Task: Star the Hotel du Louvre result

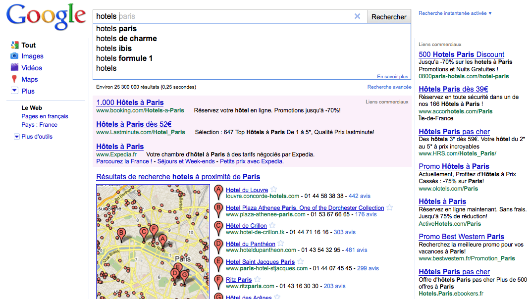Action: [x=274, y=189]
